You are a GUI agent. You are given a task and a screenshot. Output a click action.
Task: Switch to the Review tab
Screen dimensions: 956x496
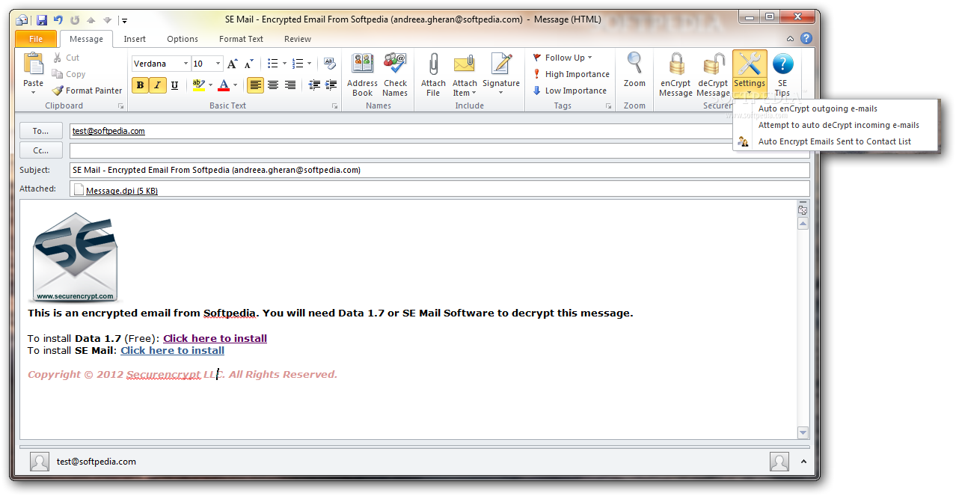[x=298, y=39]
